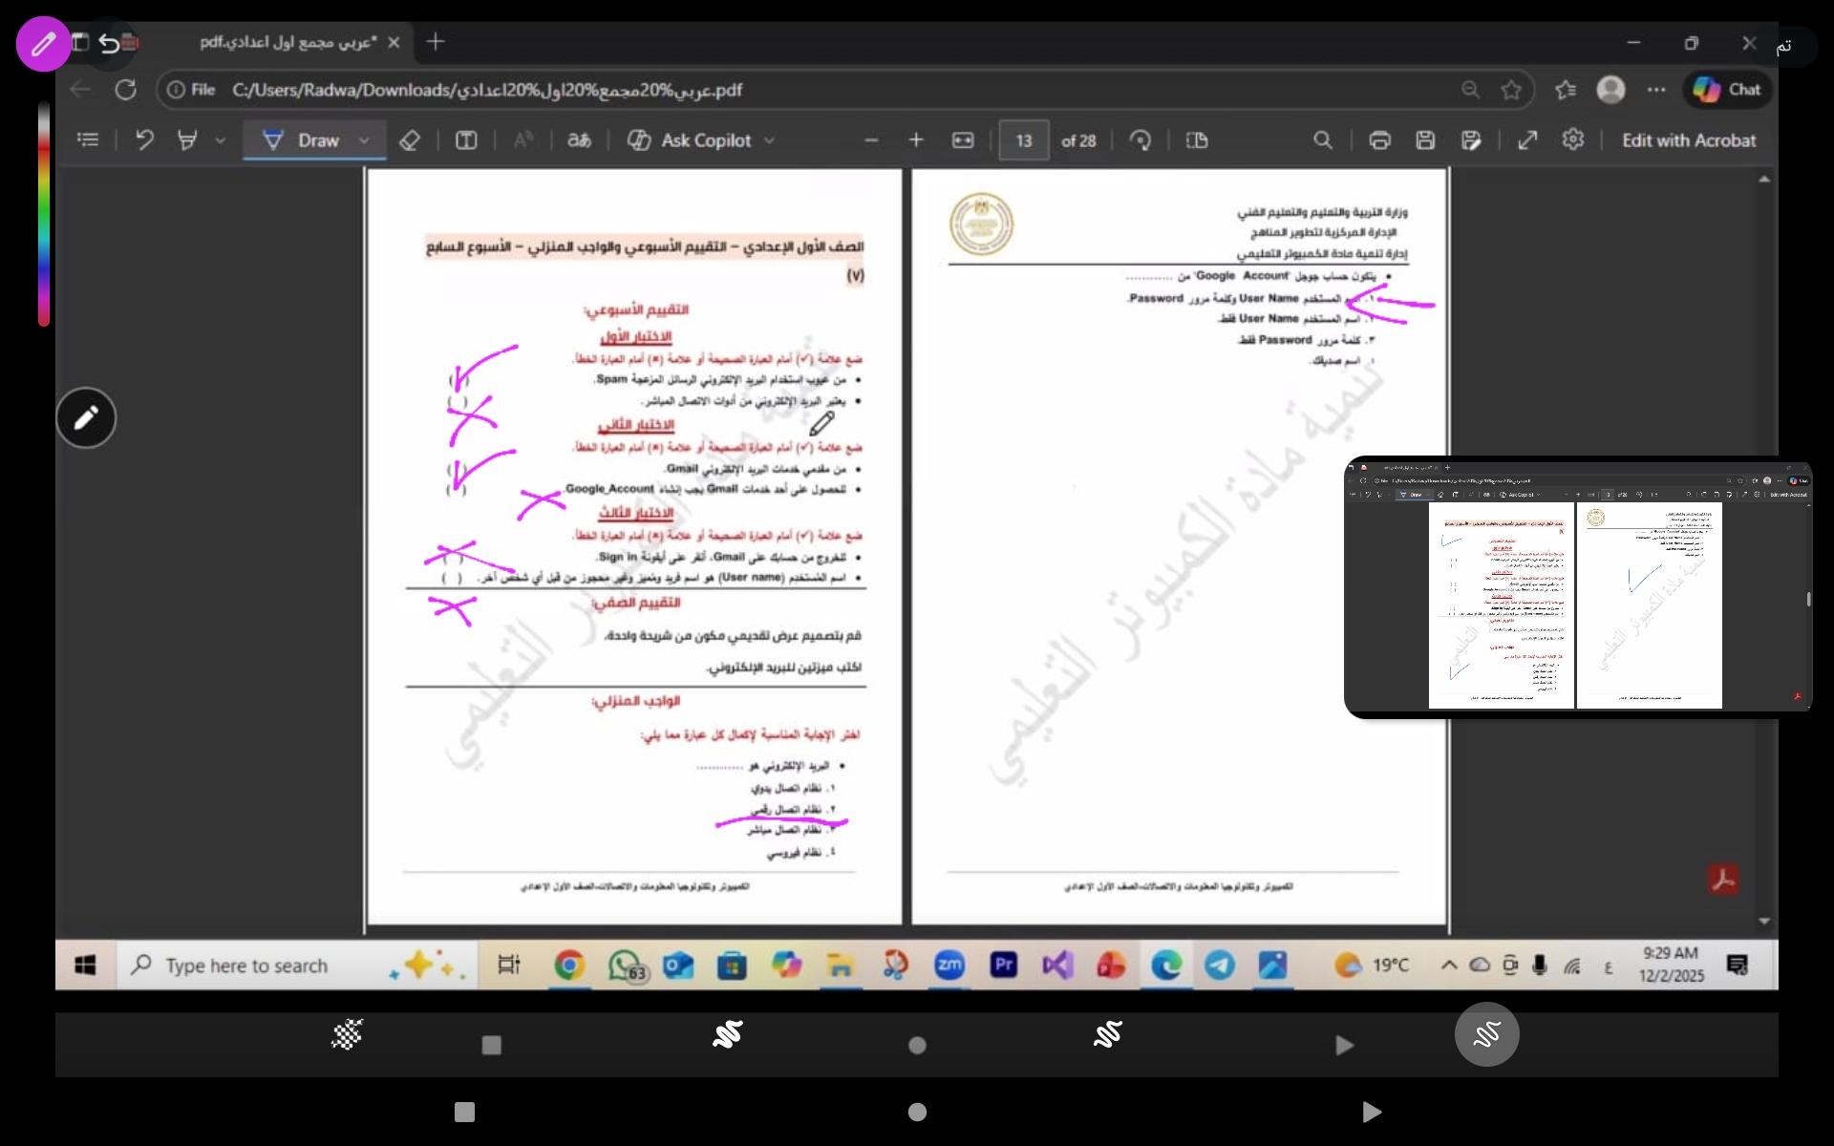Open Task View on the taskbar
This screenshot has height=1146, width=1834.
tap(509, 966)
